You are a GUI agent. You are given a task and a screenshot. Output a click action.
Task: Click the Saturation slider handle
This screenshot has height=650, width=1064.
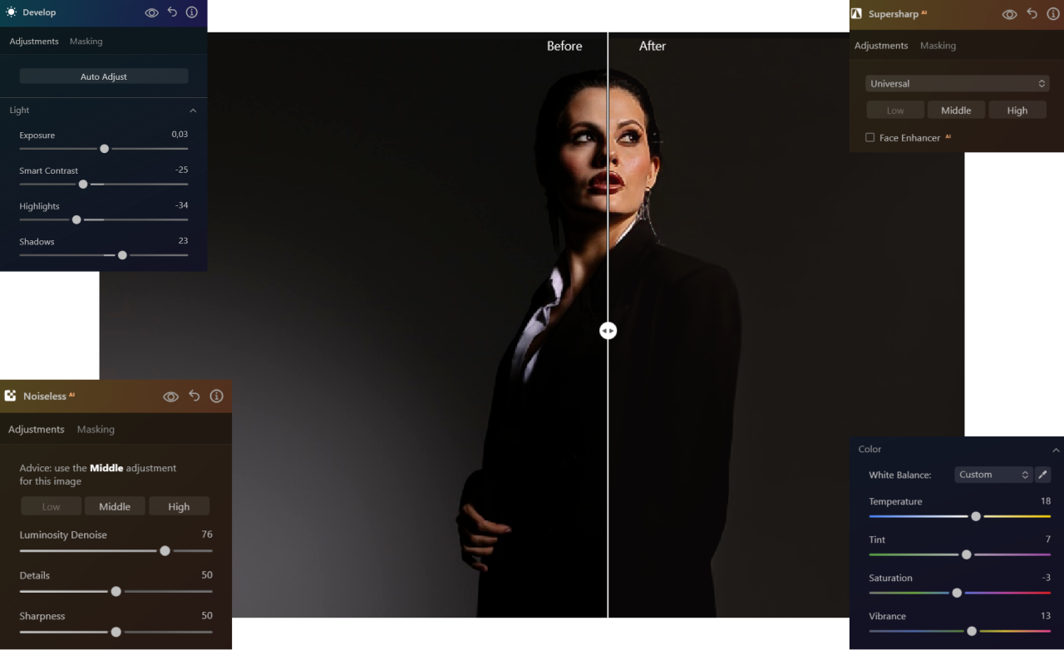(x=957, y=593)
